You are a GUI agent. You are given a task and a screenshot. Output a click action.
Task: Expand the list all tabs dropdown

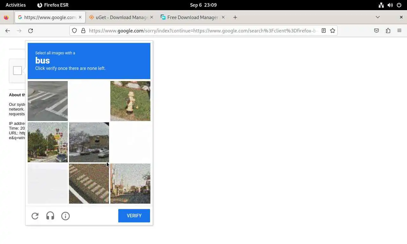[x=378, y=17]
